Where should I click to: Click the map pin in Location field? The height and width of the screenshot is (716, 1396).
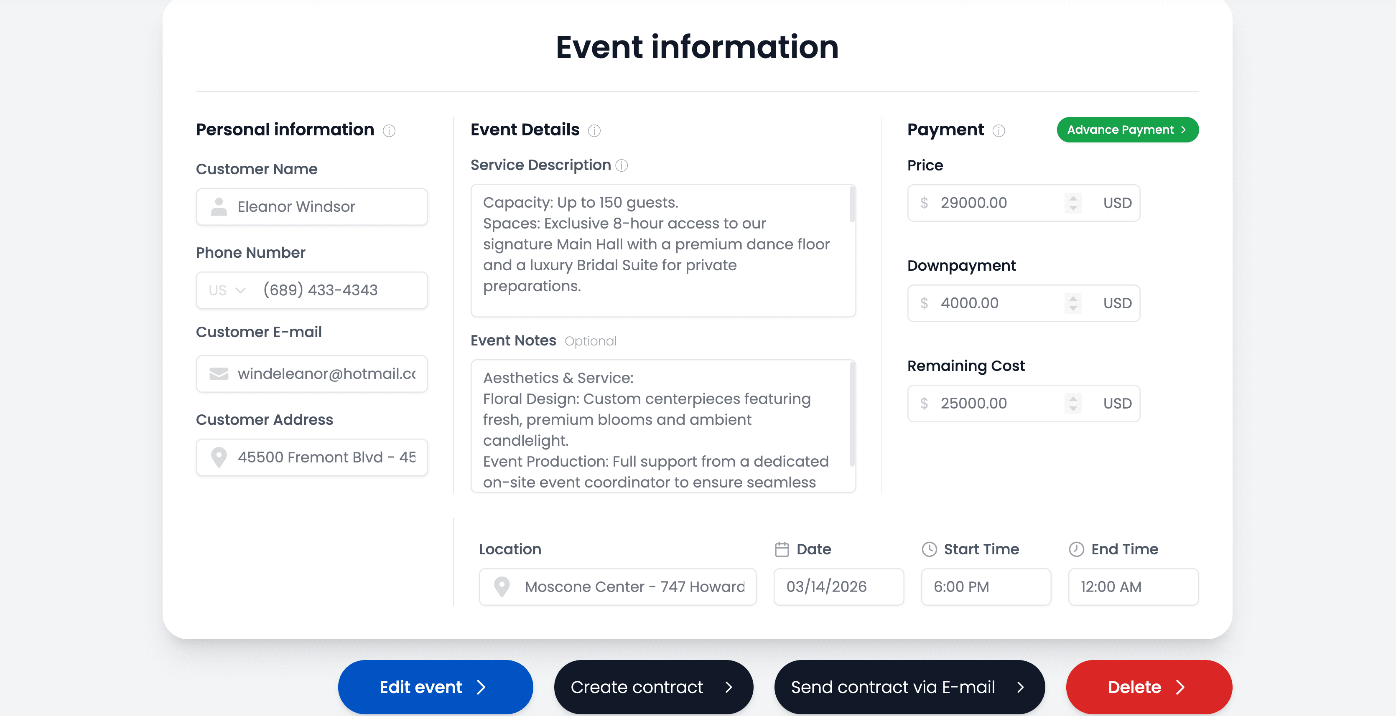pos(502,587)
